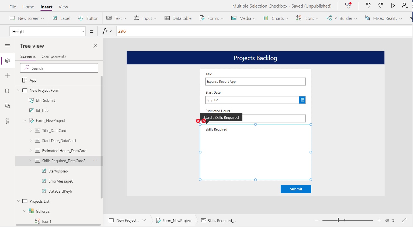Undo the last change

[368, 5]
